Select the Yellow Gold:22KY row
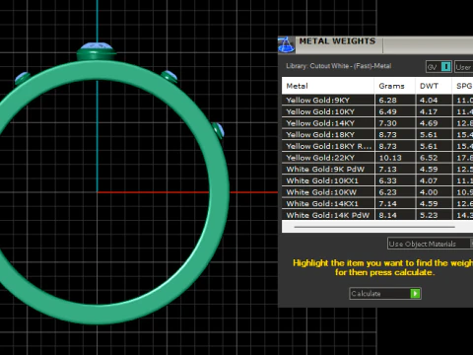 tap(377, 158)
